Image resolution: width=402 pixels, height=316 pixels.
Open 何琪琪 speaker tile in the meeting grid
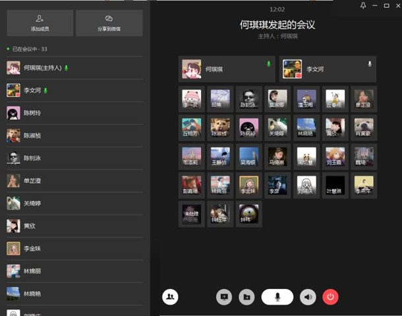click(226, 68)
